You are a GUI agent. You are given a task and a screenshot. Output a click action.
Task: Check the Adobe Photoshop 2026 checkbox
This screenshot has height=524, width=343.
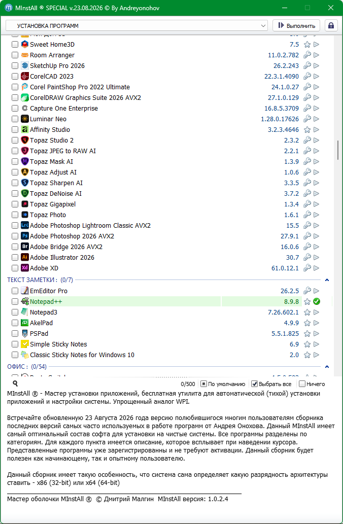pos(15,236)
